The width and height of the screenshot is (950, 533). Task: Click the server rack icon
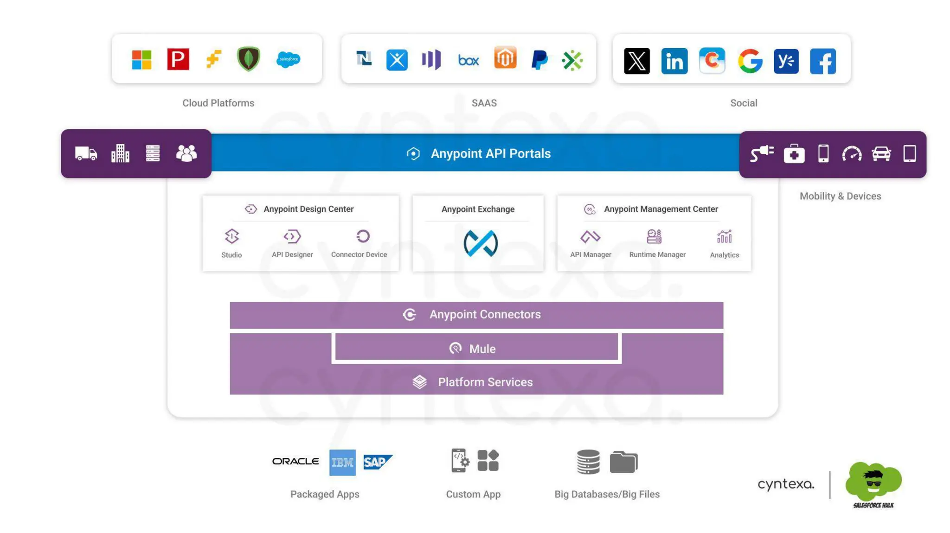pyautogui.click(x=153, y=153)
